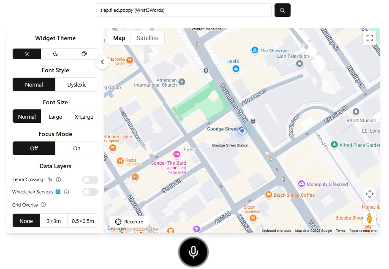The image size is (389, 269).
Task: Click the search magnifier button
Action: [282, 10]
